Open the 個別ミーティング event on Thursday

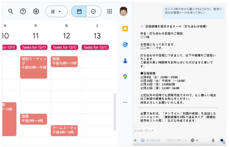click(34, 67)
